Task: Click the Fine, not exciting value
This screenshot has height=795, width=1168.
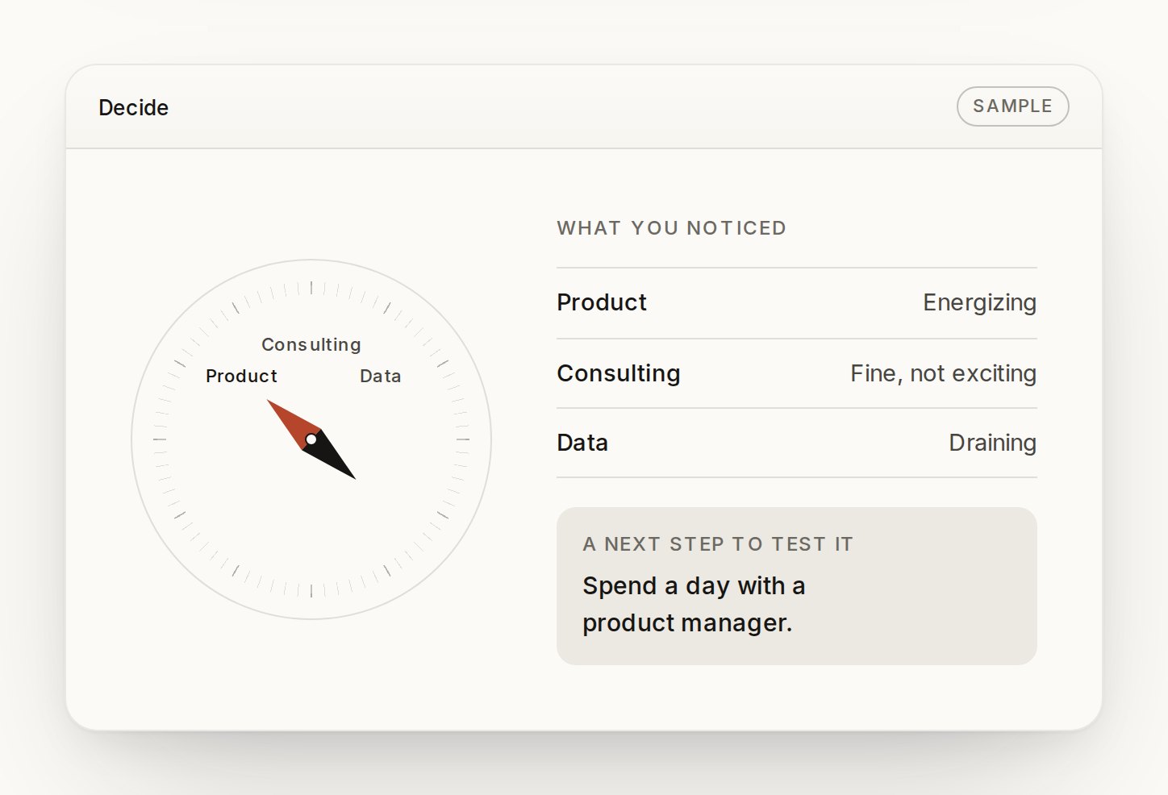Action: pos(943,373)
